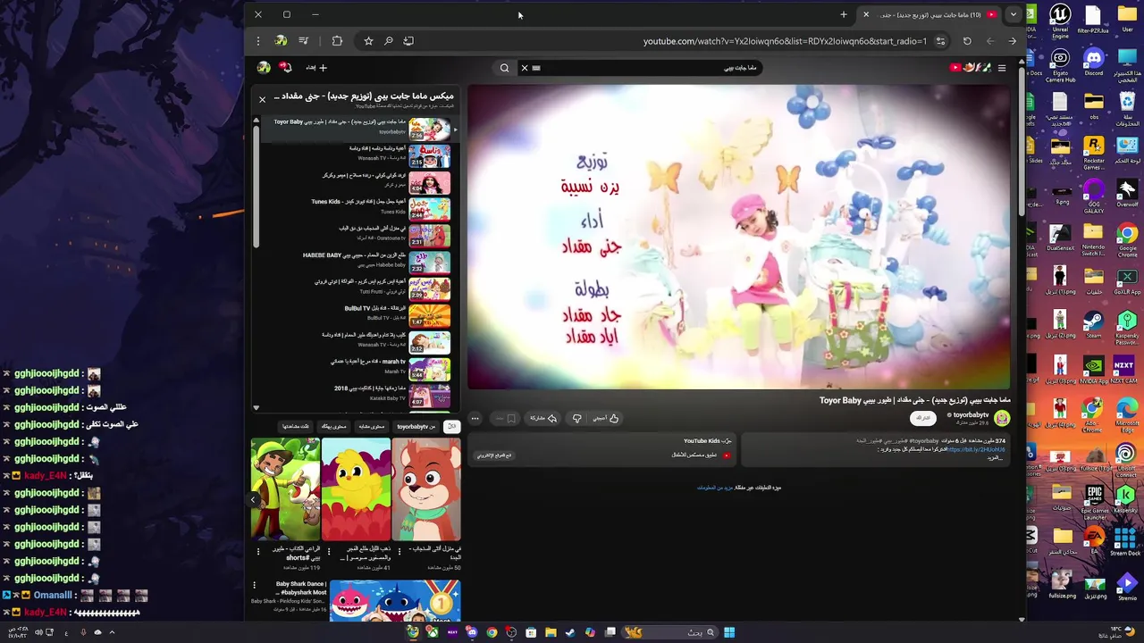Open the yellow chick Shorts thumbnail
1144x643 pixels.
357,489
